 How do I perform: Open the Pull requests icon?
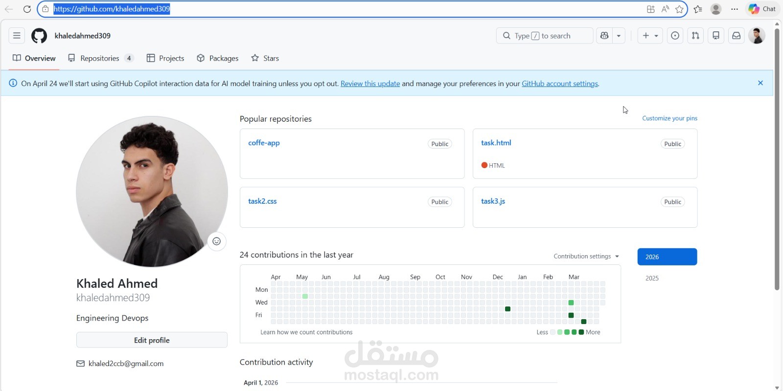(695, 36)
